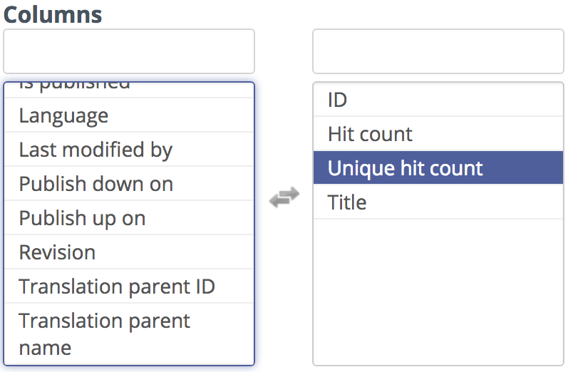Click the Columns heading label
The width and height of the screenshot is (573, 372).
point(53,15)
